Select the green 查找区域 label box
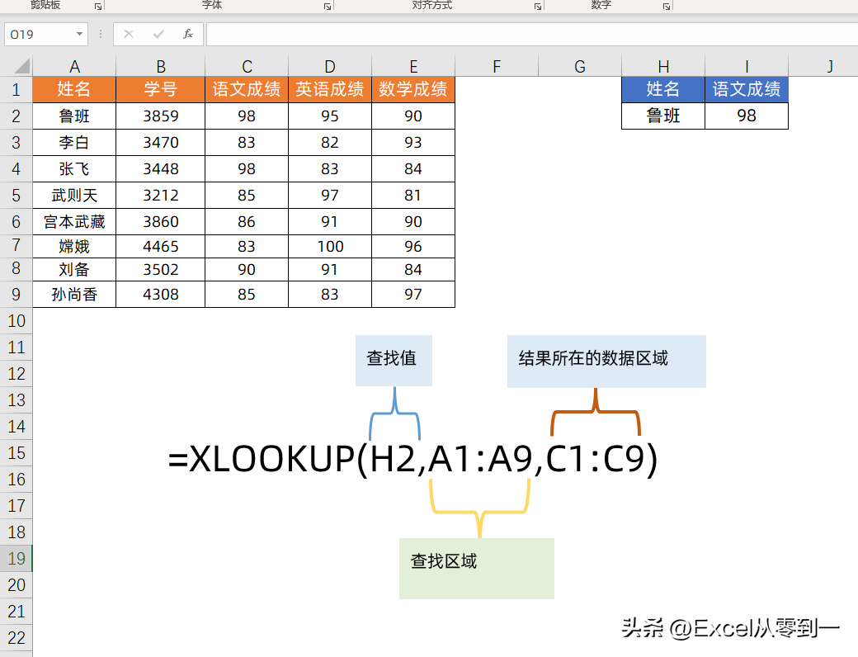 (477, 569)
